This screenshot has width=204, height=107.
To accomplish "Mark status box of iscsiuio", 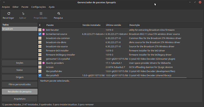I will (x=40, y=67).
